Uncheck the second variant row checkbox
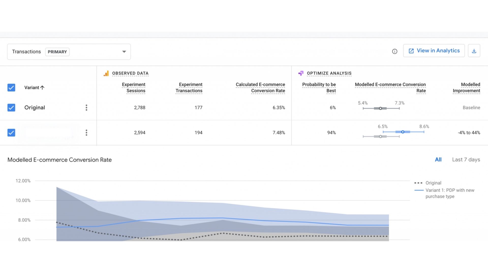The height and width of the screenshot is (275, 488). pos(11,133)
